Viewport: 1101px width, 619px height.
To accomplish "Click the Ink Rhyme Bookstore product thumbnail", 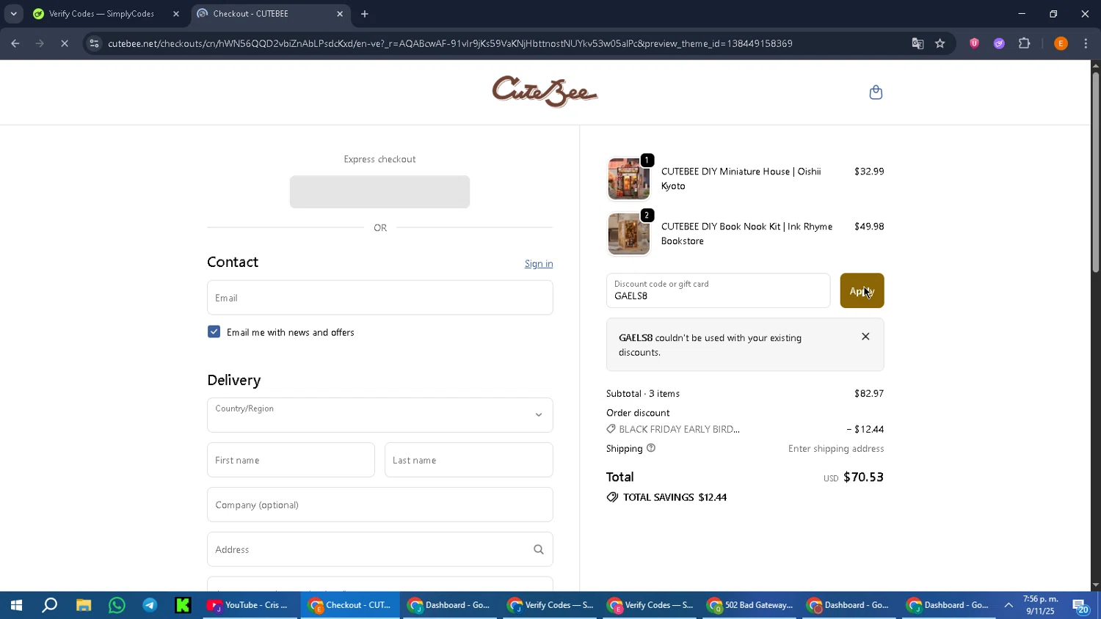I will click(x=628, y=233).
